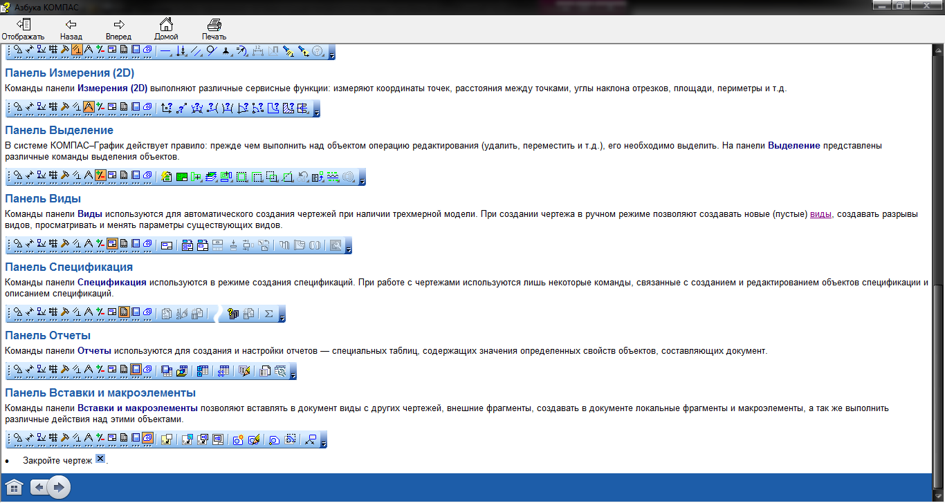Click highlighted switch button in Вставки и макроэлементы toolbar

coord(147,438)
